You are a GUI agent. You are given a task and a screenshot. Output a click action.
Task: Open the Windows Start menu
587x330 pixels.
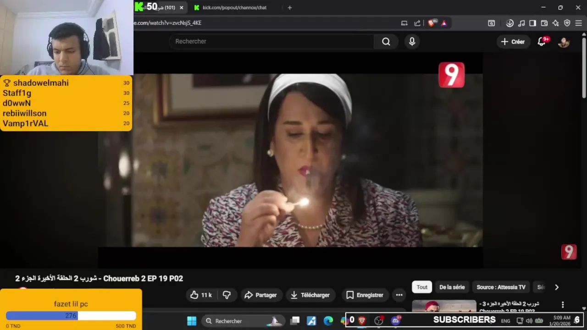point(192,321)
